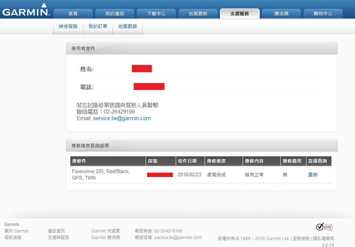355x247 pixels.
Task: Click the 客服信箱 email address in footer
Action: tap(178, 238)
